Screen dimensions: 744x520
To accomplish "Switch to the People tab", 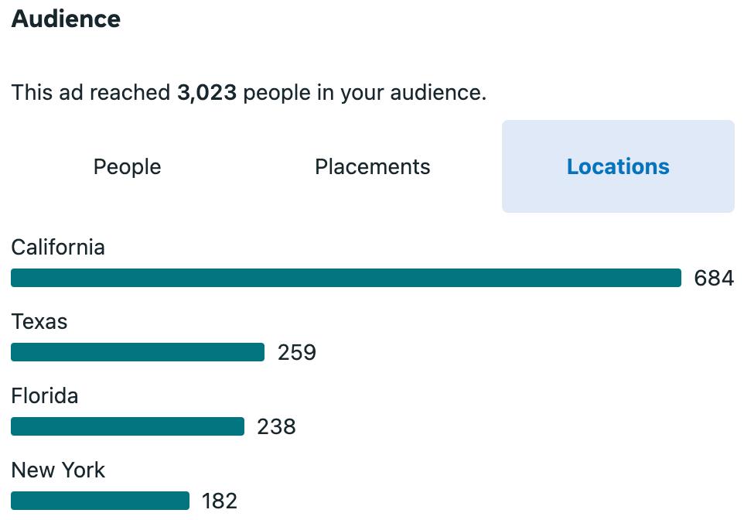I will click(127, 166).
